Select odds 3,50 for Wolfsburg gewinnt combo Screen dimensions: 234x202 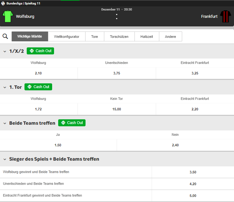click(x=193, y=172)
